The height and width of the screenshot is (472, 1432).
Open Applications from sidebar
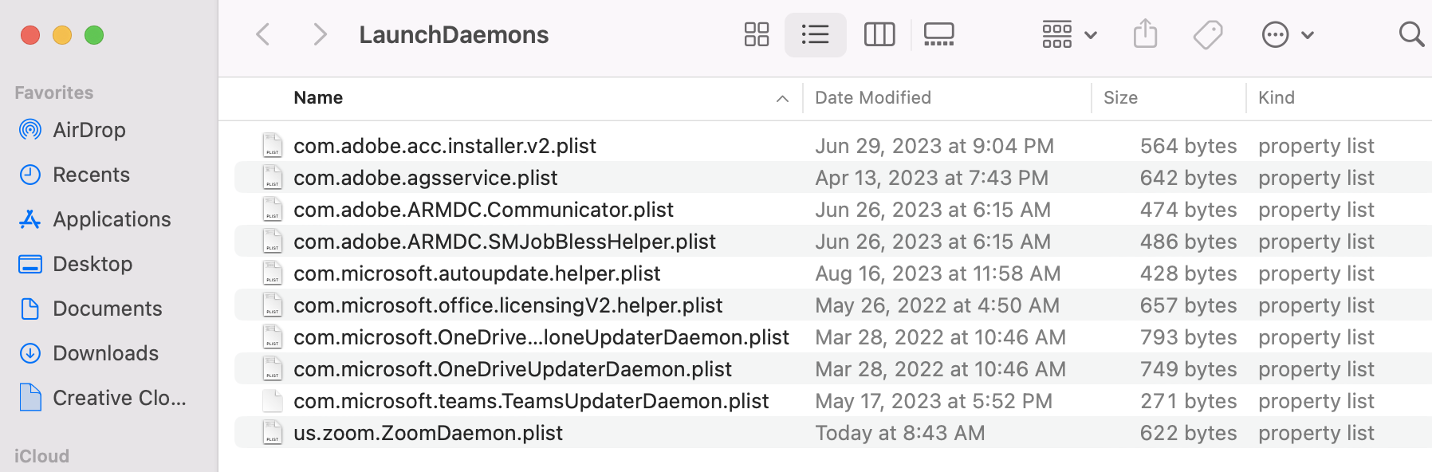pos(111,219)
